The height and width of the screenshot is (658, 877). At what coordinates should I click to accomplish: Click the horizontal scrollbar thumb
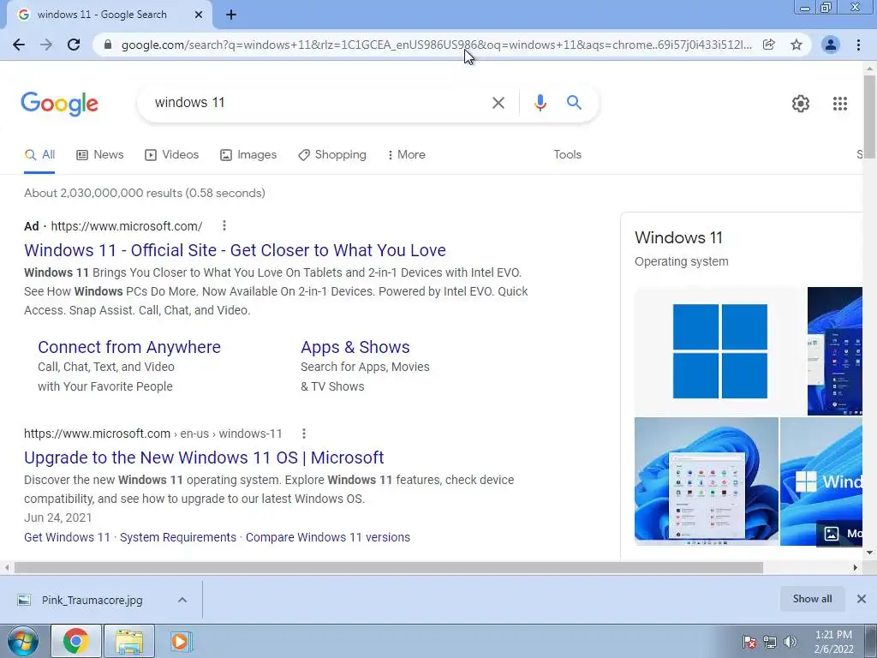pos(389,567)
